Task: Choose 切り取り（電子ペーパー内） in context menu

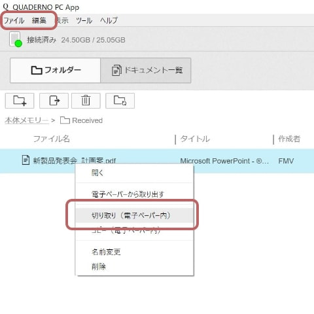Action: click(x=135, y=215)
